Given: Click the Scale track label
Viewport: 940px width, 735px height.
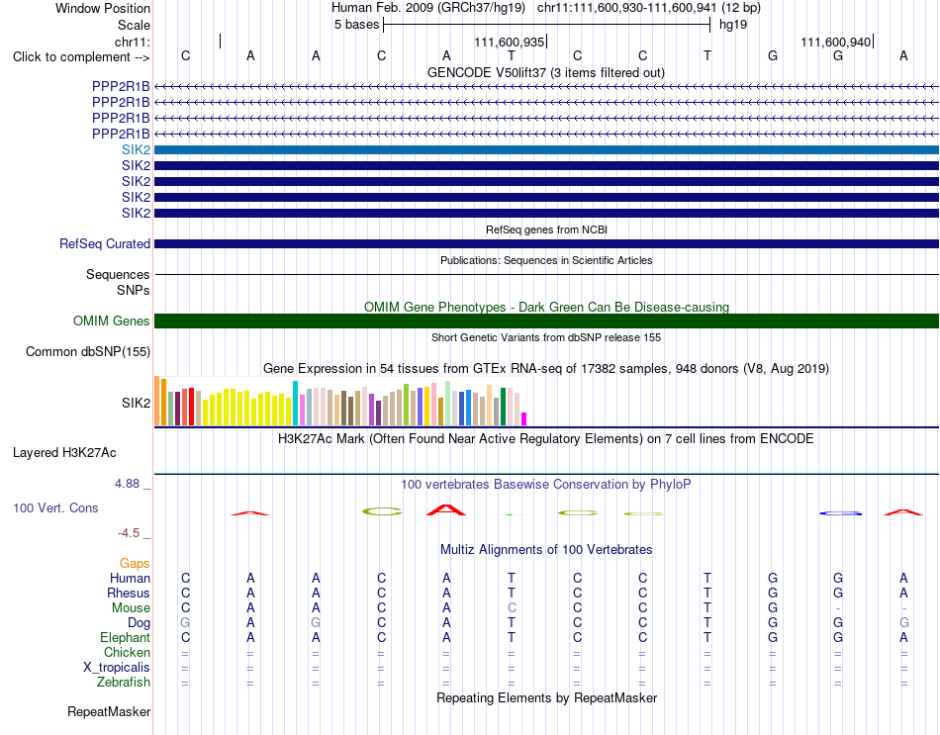Looking at the screenshot, I should coord(134,25).
